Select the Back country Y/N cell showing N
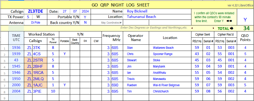 [85, 23]
